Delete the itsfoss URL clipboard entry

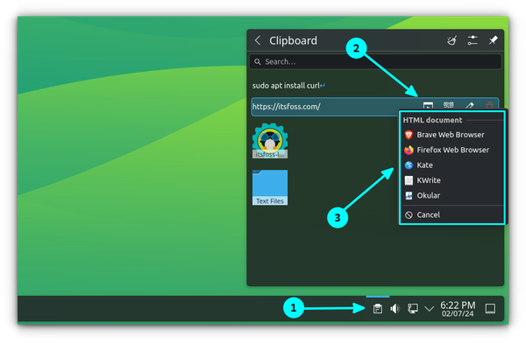[489, 106]
